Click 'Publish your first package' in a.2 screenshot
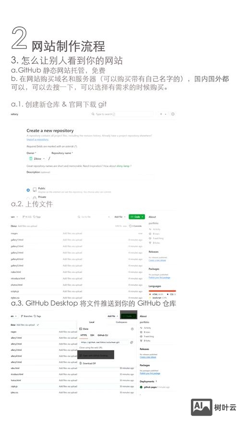240x421 pixels. [x=159, y=278]
